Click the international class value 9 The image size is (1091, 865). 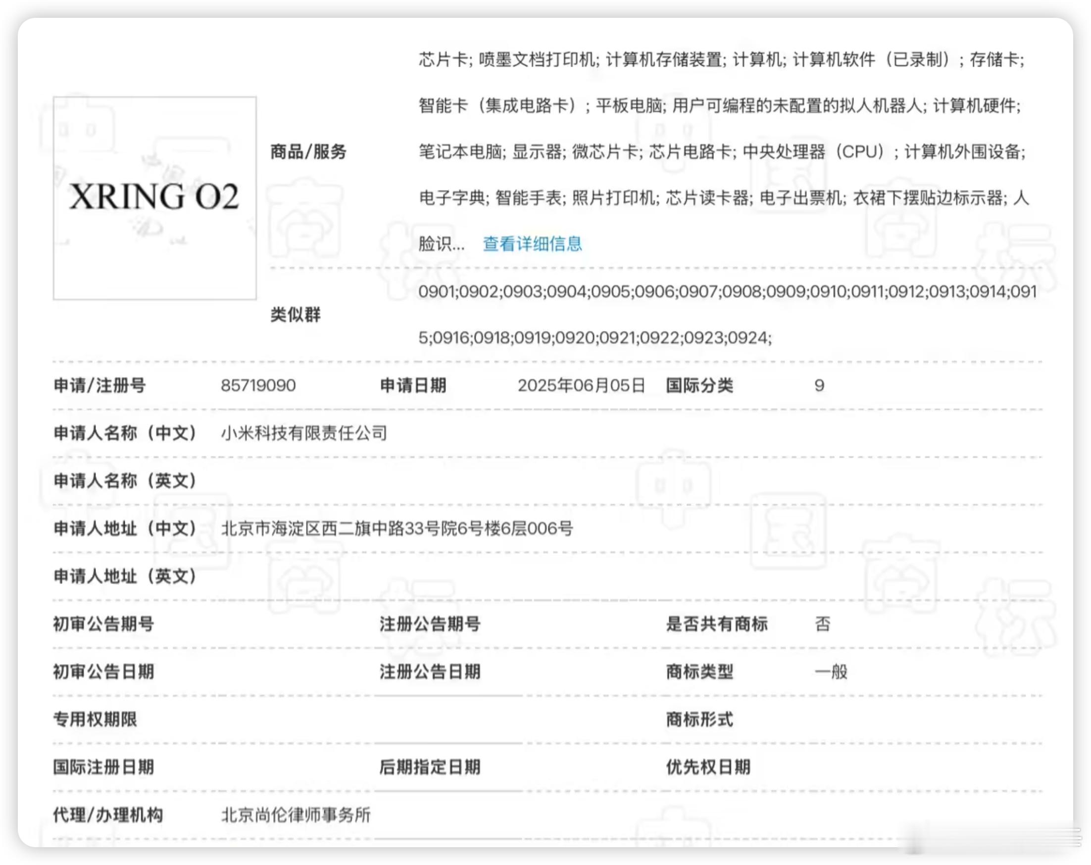click(x=819, y=385)
